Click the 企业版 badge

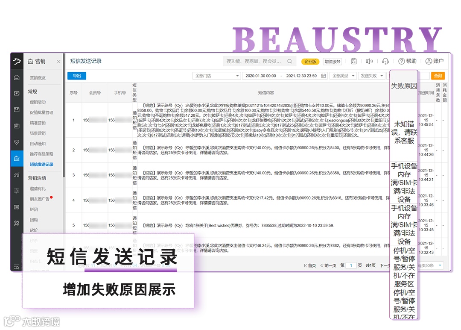pyautogui.click(x=310, y=61)
